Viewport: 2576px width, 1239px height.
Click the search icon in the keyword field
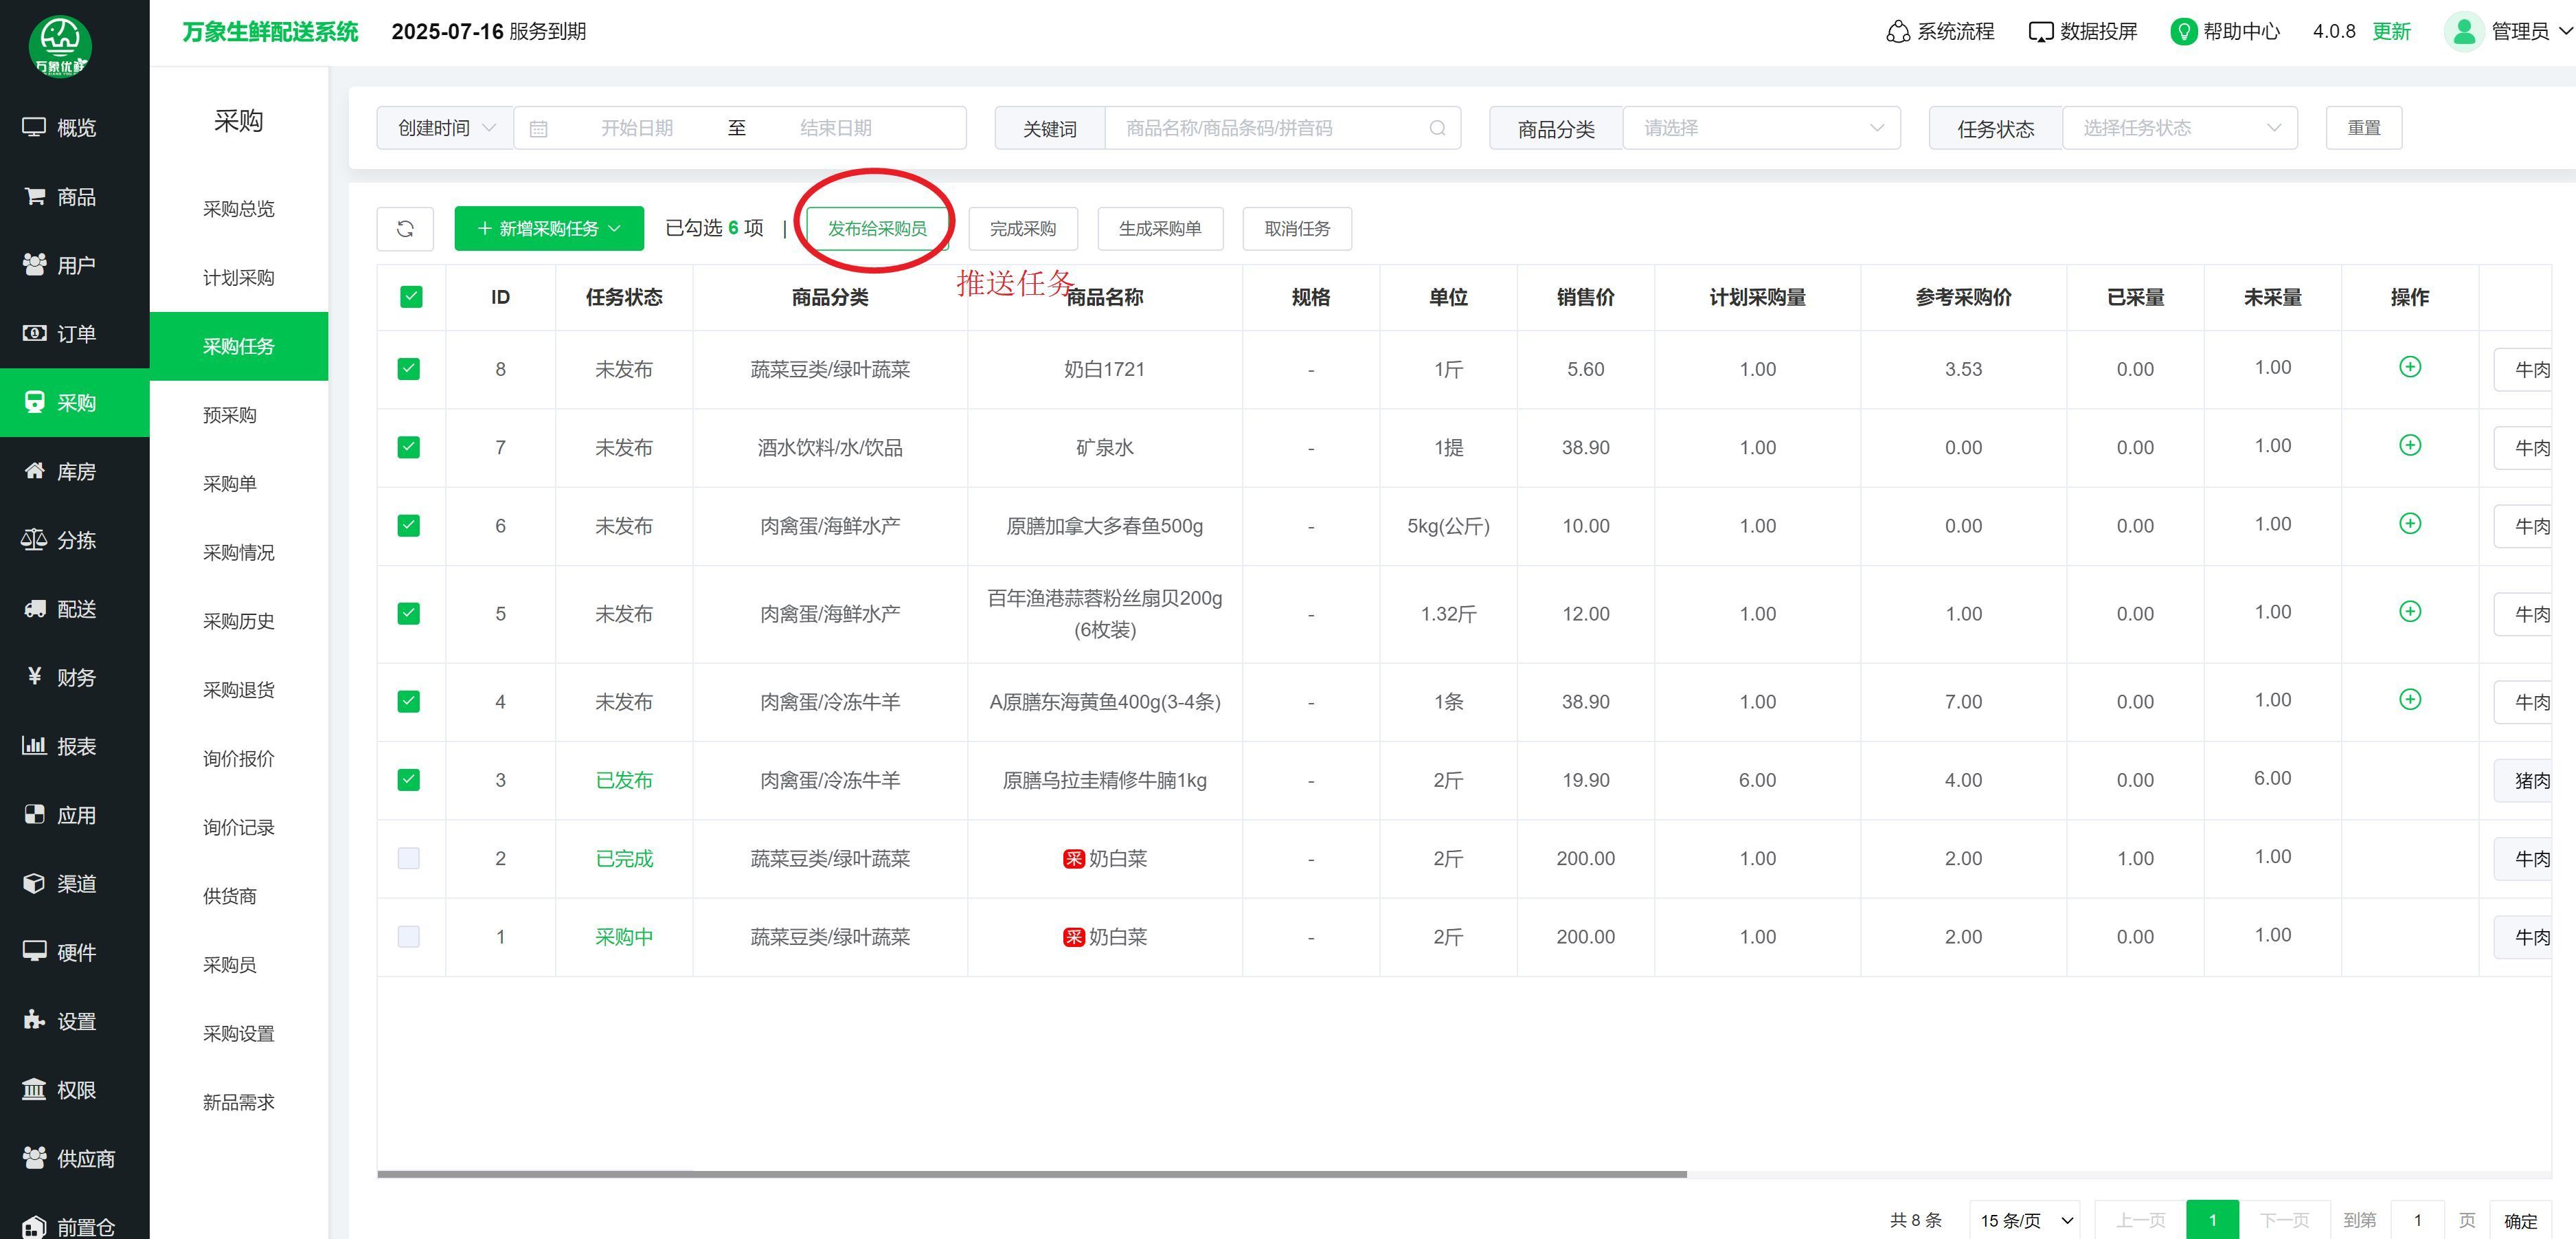(1437, 128)
